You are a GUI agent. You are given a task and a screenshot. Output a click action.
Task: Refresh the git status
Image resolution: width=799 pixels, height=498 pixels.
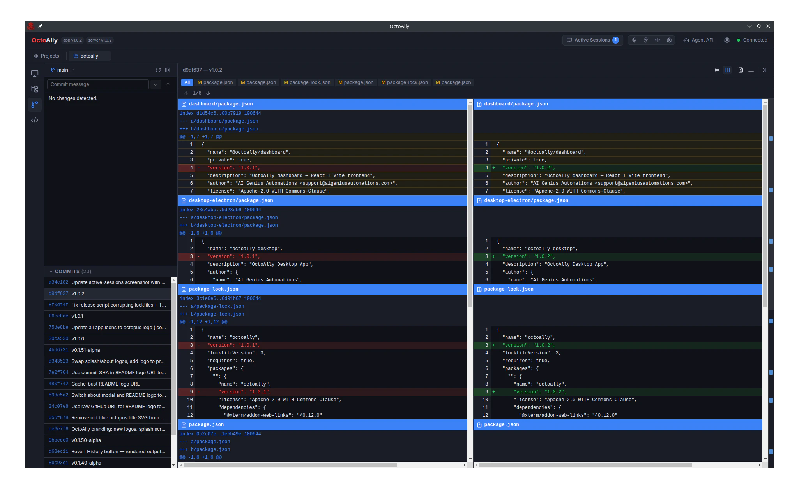(158, 70)
